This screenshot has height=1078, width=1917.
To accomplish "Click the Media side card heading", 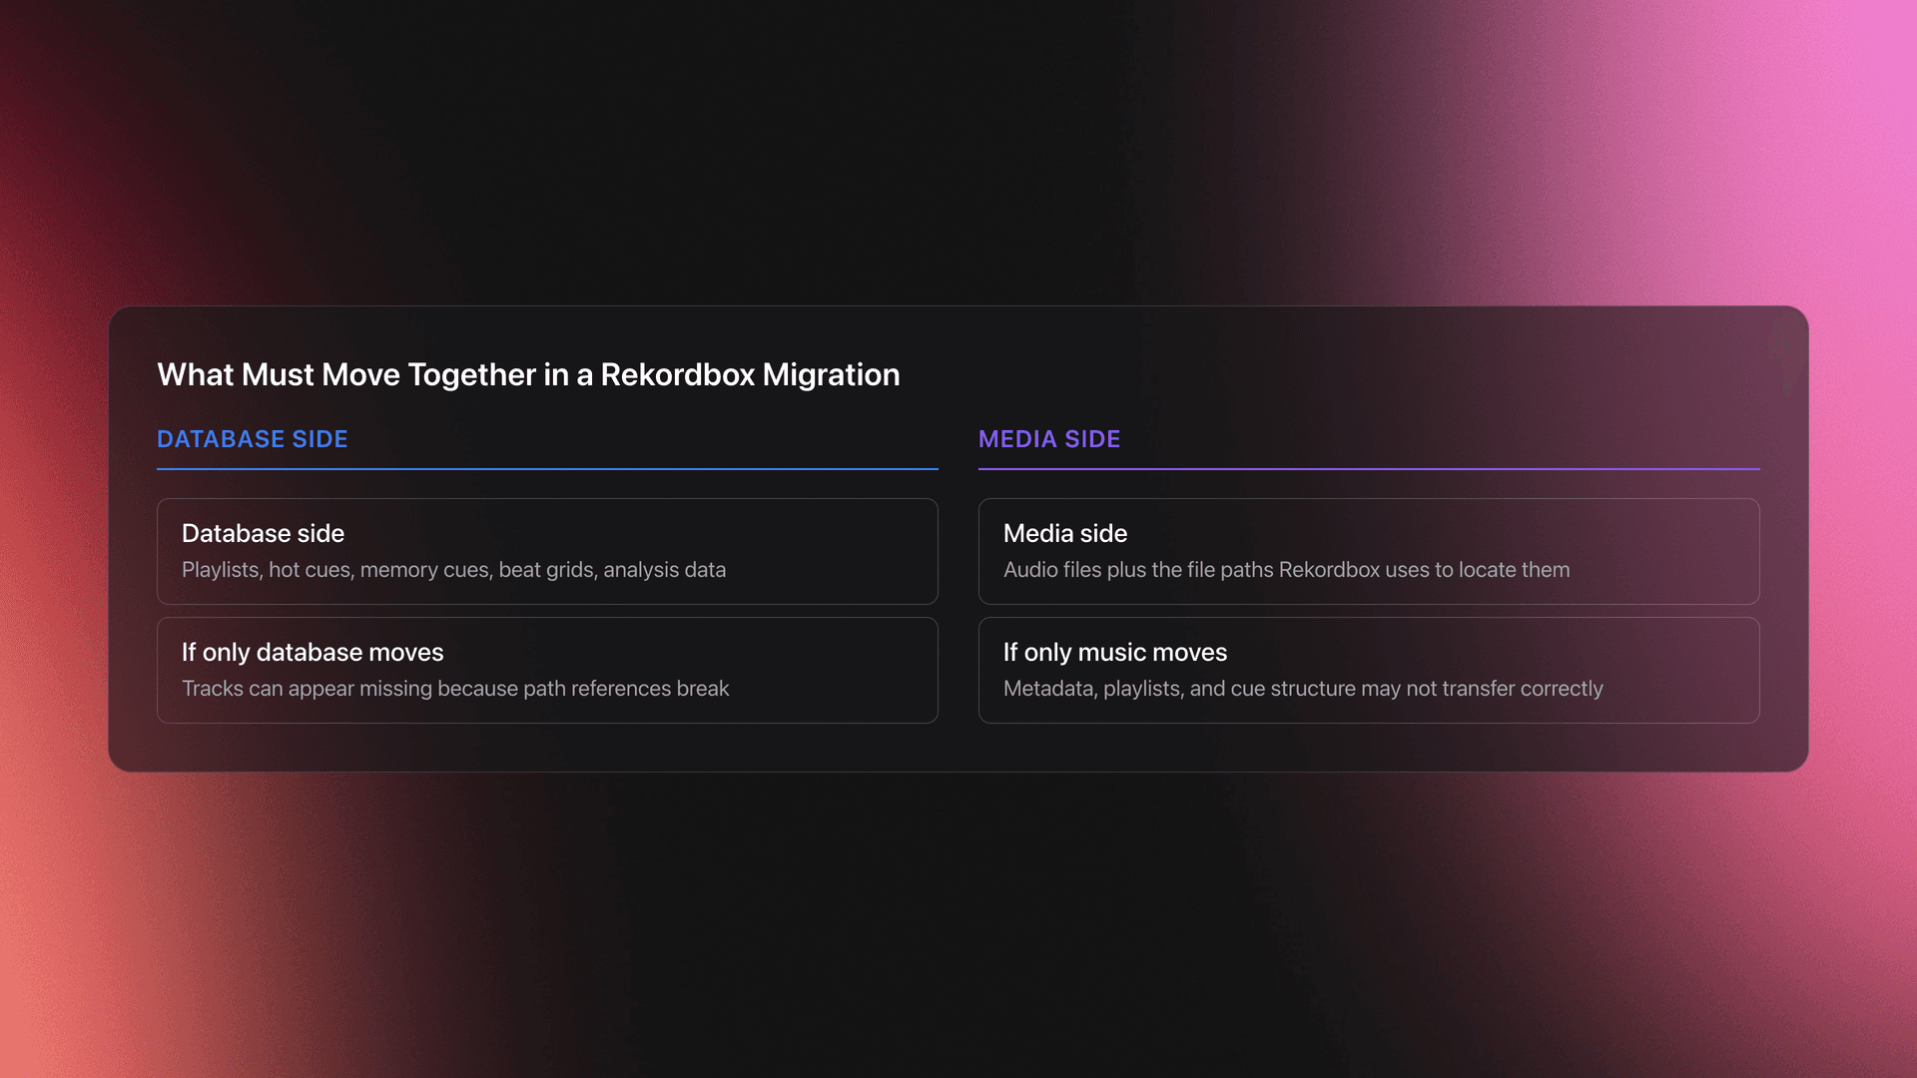I will tap(1064, 533).
